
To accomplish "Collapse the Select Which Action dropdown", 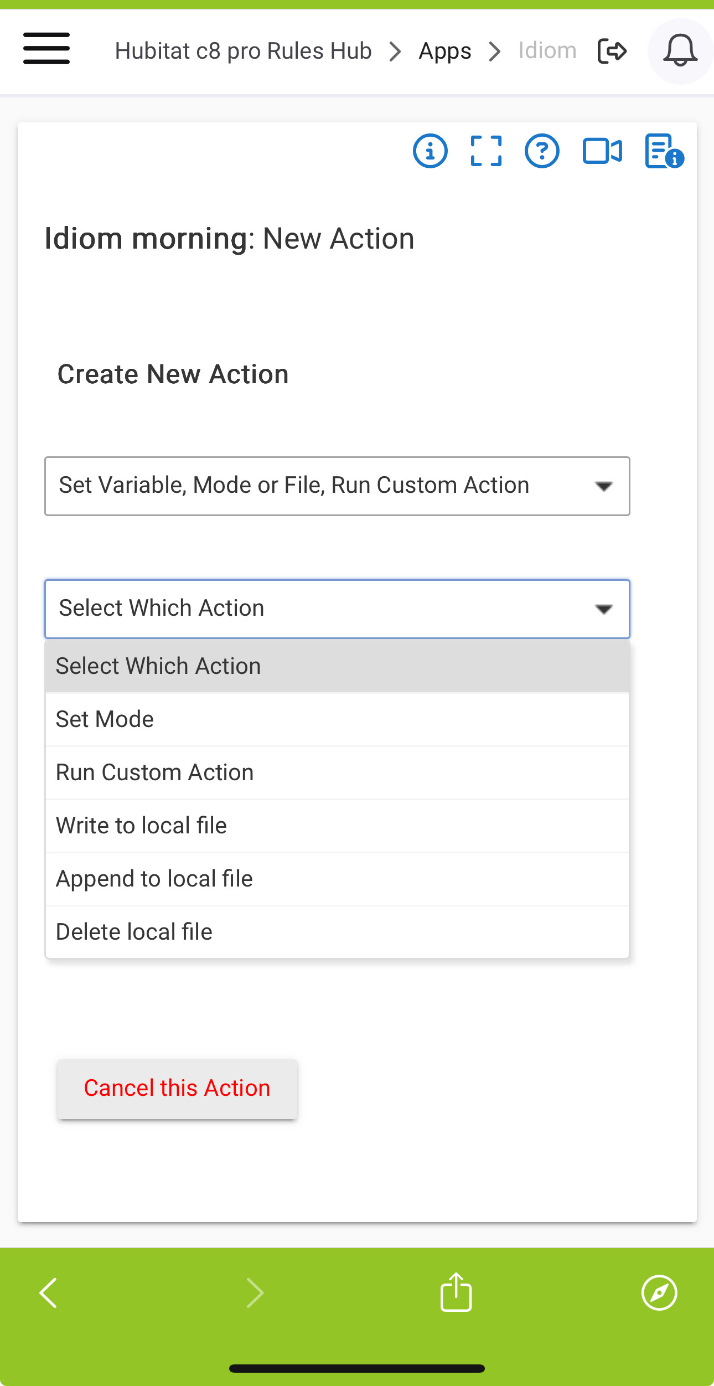I will (337, 609).
